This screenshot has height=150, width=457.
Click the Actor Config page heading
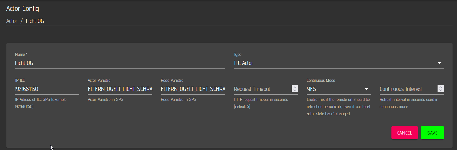point(23,9)
